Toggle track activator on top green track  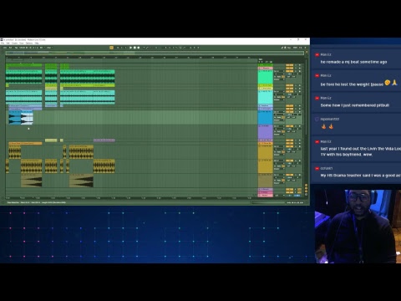290,65
